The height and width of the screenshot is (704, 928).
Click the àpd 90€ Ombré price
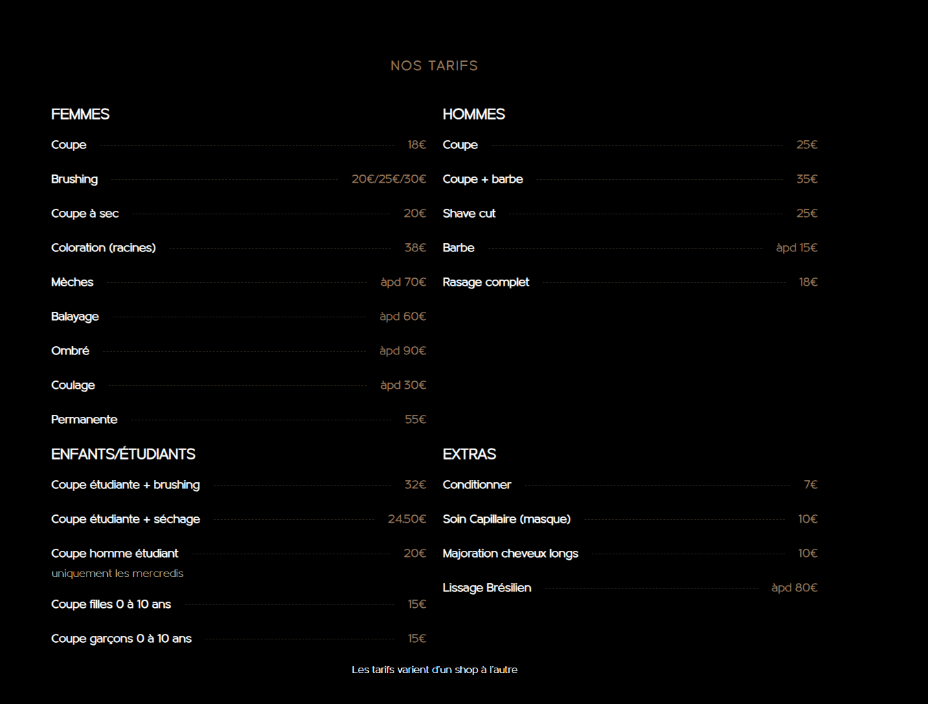(403, 351)
